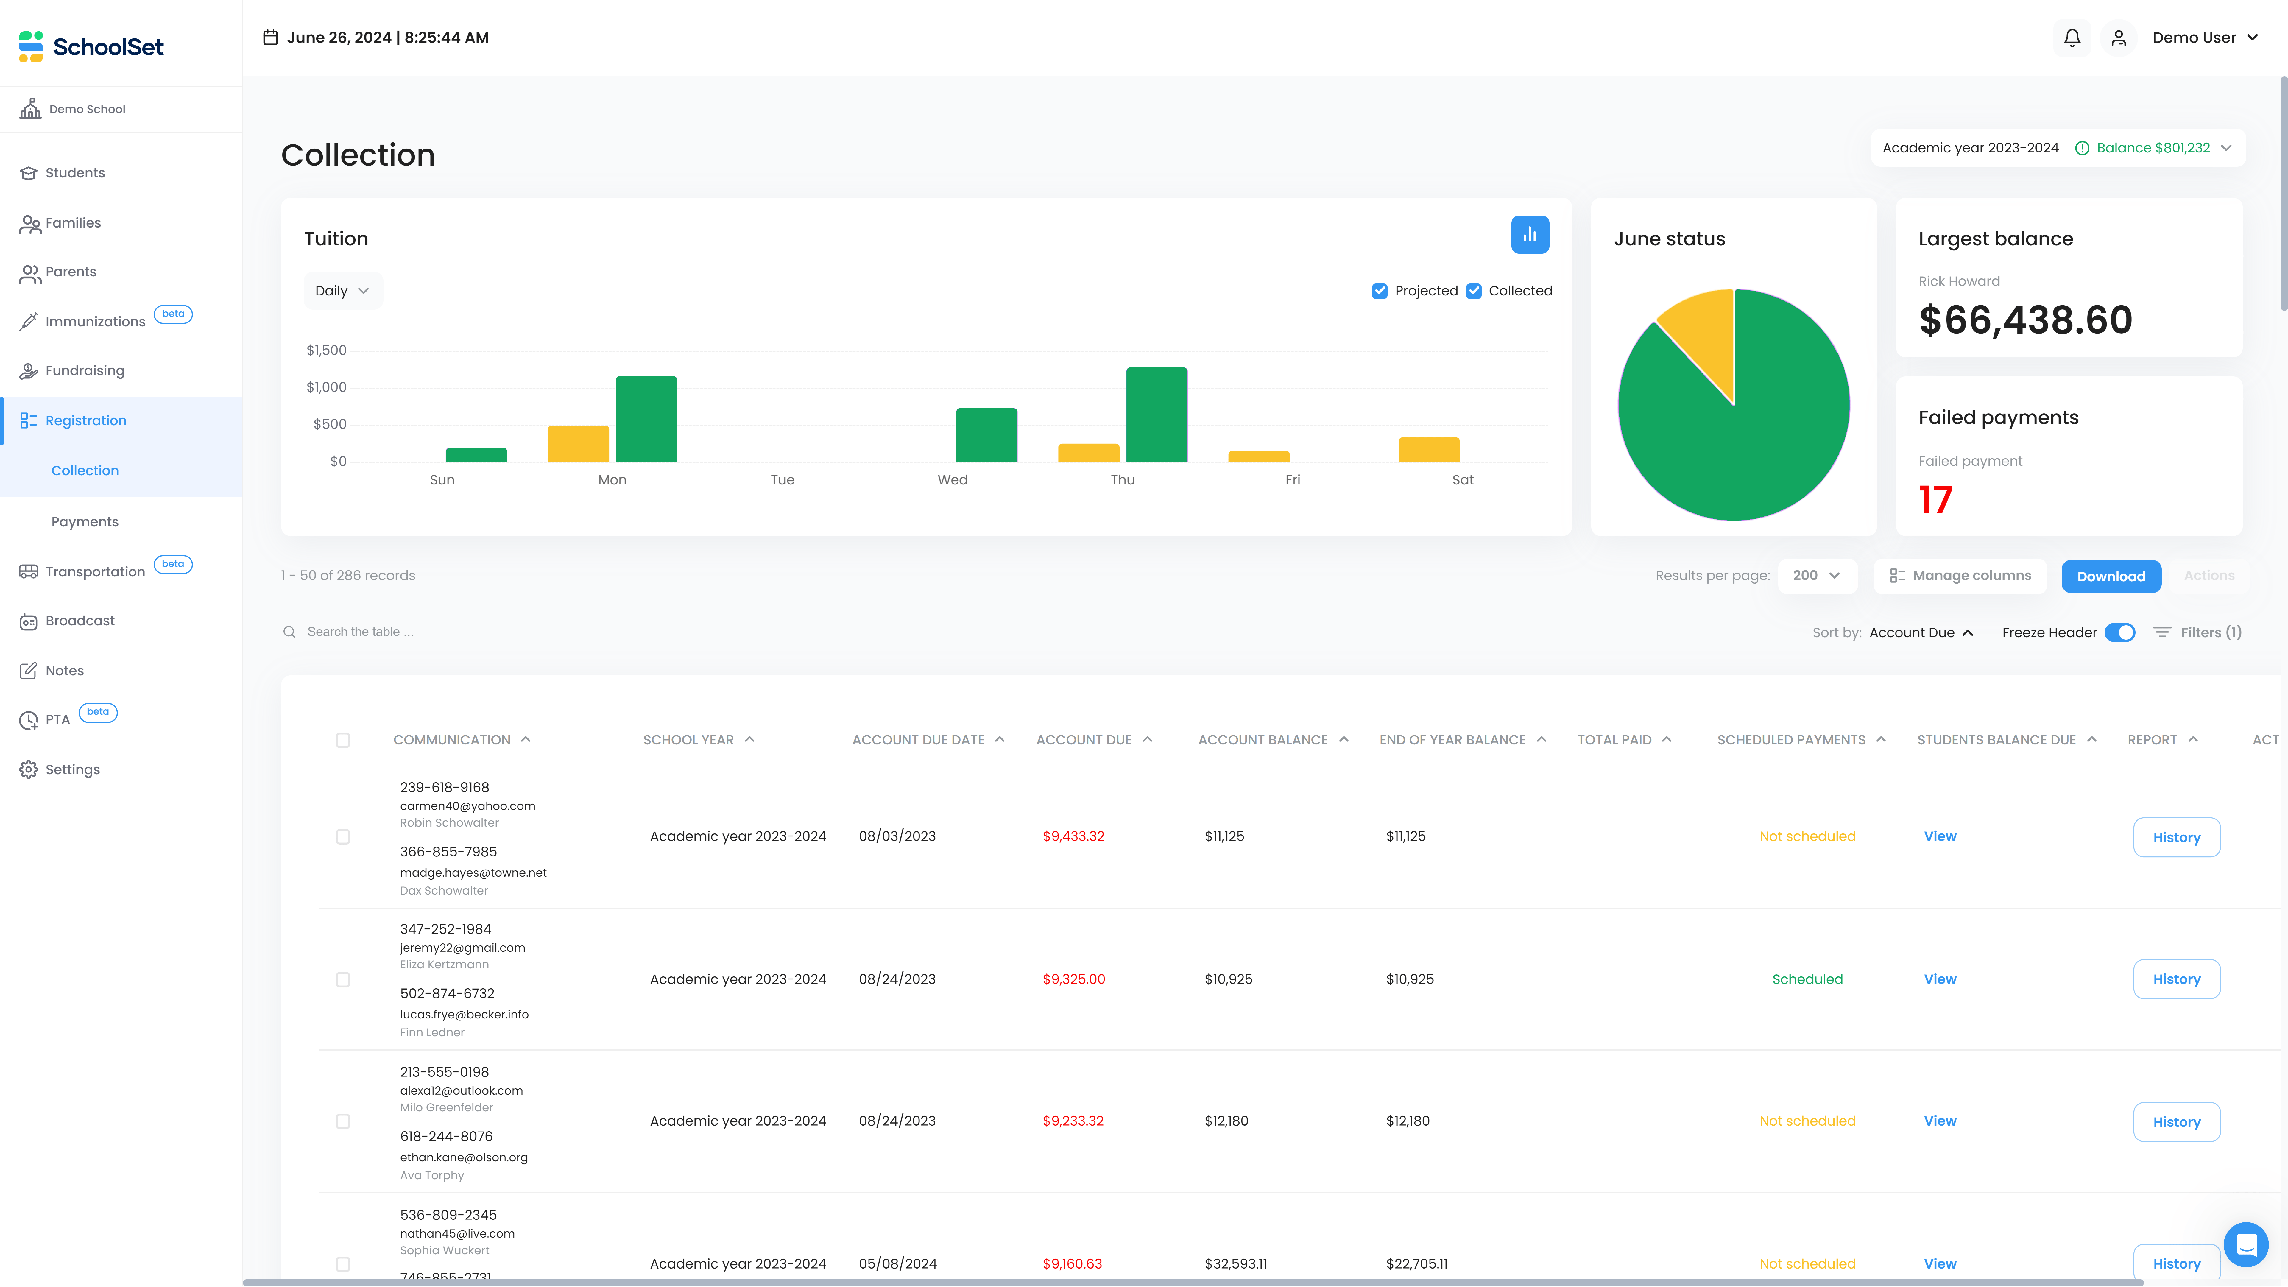
Task: Click History for the Robin Schowalter row
Action: point(2176,838)
